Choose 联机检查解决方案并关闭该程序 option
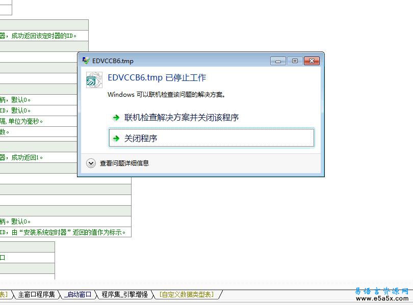The width and height of the screenshot is (413, 305). 211,117
